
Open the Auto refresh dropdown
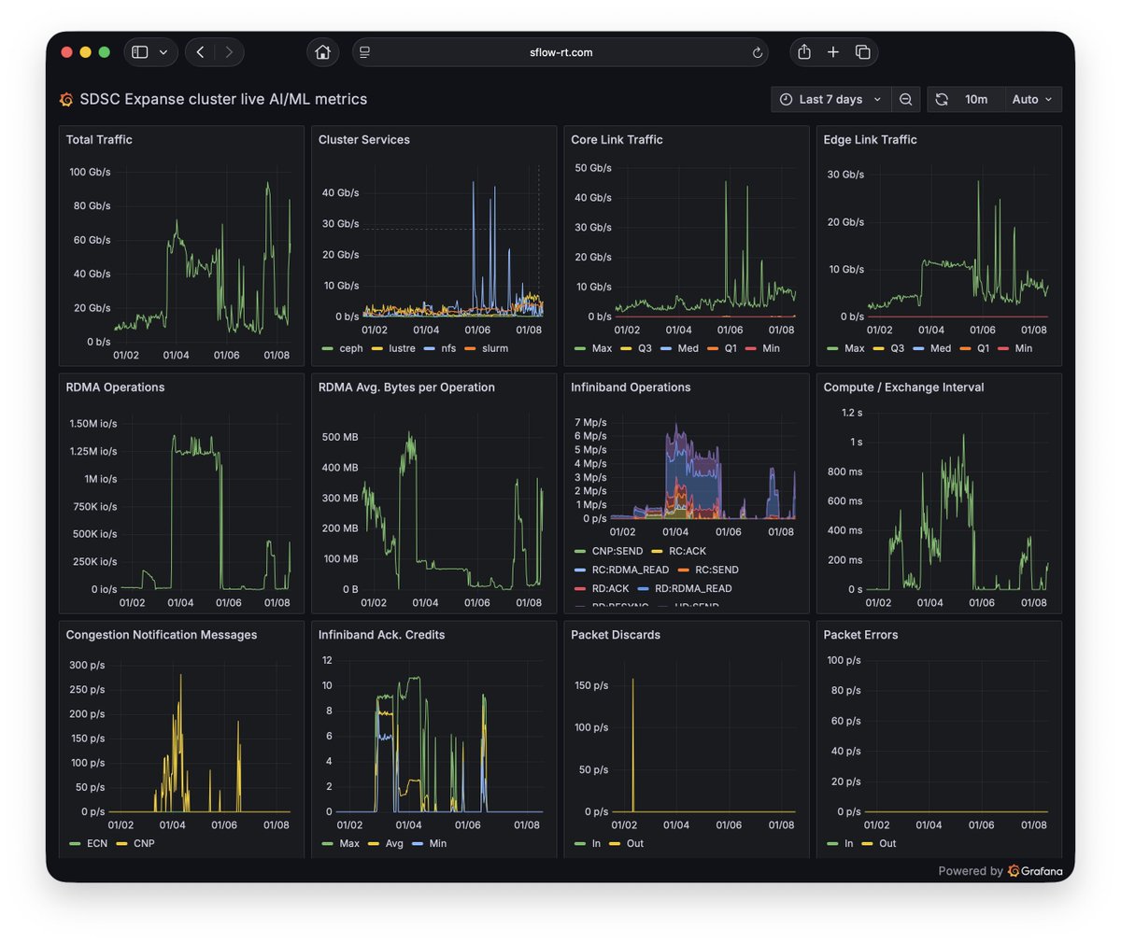coord(1032,99)
